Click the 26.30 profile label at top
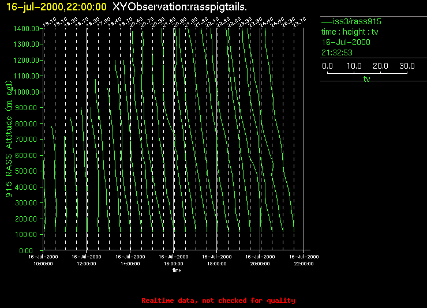The image size is (427, 308). 289,22
